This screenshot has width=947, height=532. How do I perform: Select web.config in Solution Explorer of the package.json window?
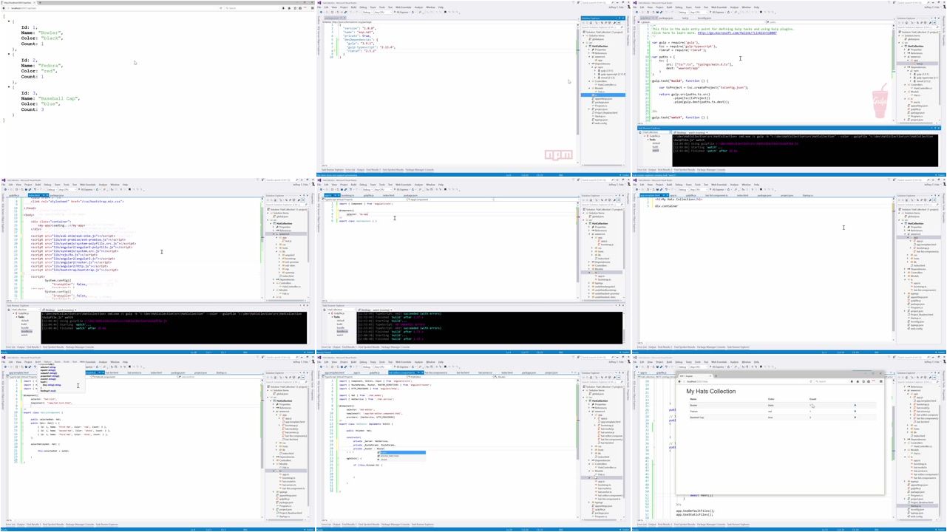click(x=599, y=123)
